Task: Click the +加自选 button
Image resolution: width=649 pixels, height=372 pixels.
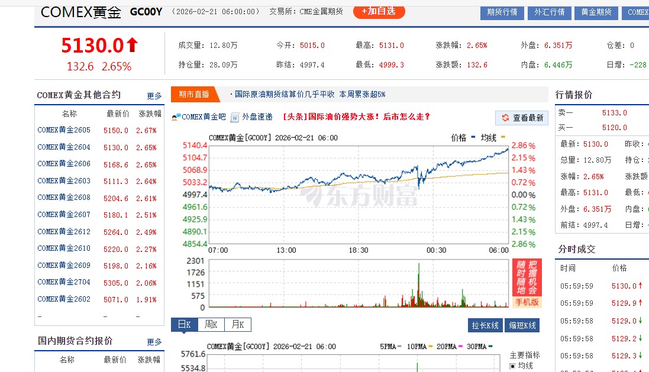Action: pos(379,11)
